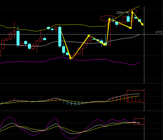Image resolution: width=163 pixels, height=140 pixels.
Task: Select the small red ellipse at the top peak
Action: pyautogui.click(x=133, y=11)
